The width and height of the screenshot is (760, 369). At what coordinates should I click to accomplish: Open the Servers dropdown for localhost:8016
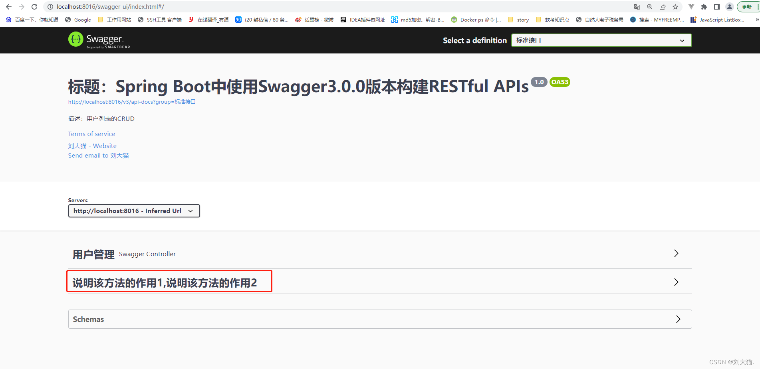(x=134, y=211)
